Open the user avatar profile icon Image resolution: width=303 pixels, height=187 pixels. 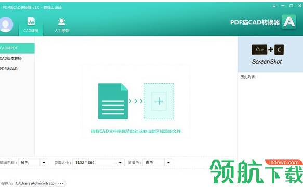click(x=6, y=24)
